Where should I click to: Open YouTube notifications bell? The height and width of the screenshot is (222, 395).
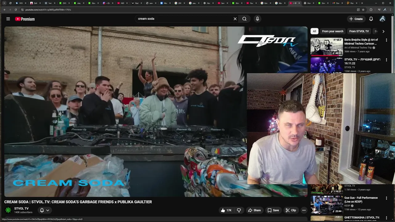[371, 19]
